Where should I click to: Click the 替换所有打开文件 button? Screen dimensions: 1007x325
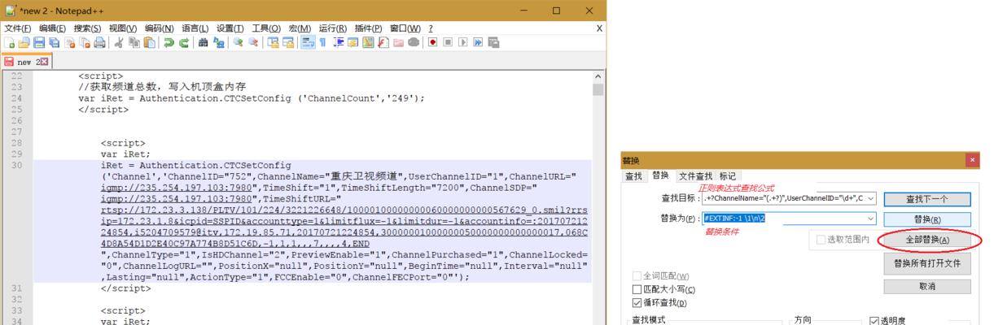pyautogui.click(x=926, y=263)
